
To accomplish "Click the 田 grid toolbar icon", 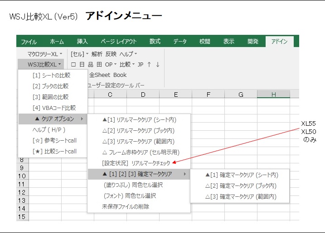I will 99,65.
